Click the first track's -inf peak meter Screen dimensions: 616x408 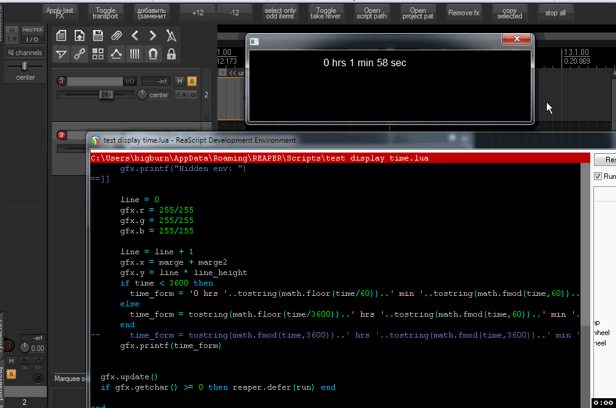coord(156,81)
